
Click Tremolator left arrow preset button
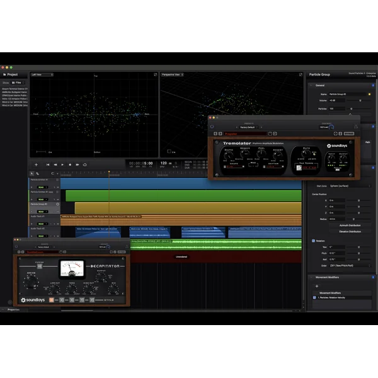point(215,134)
